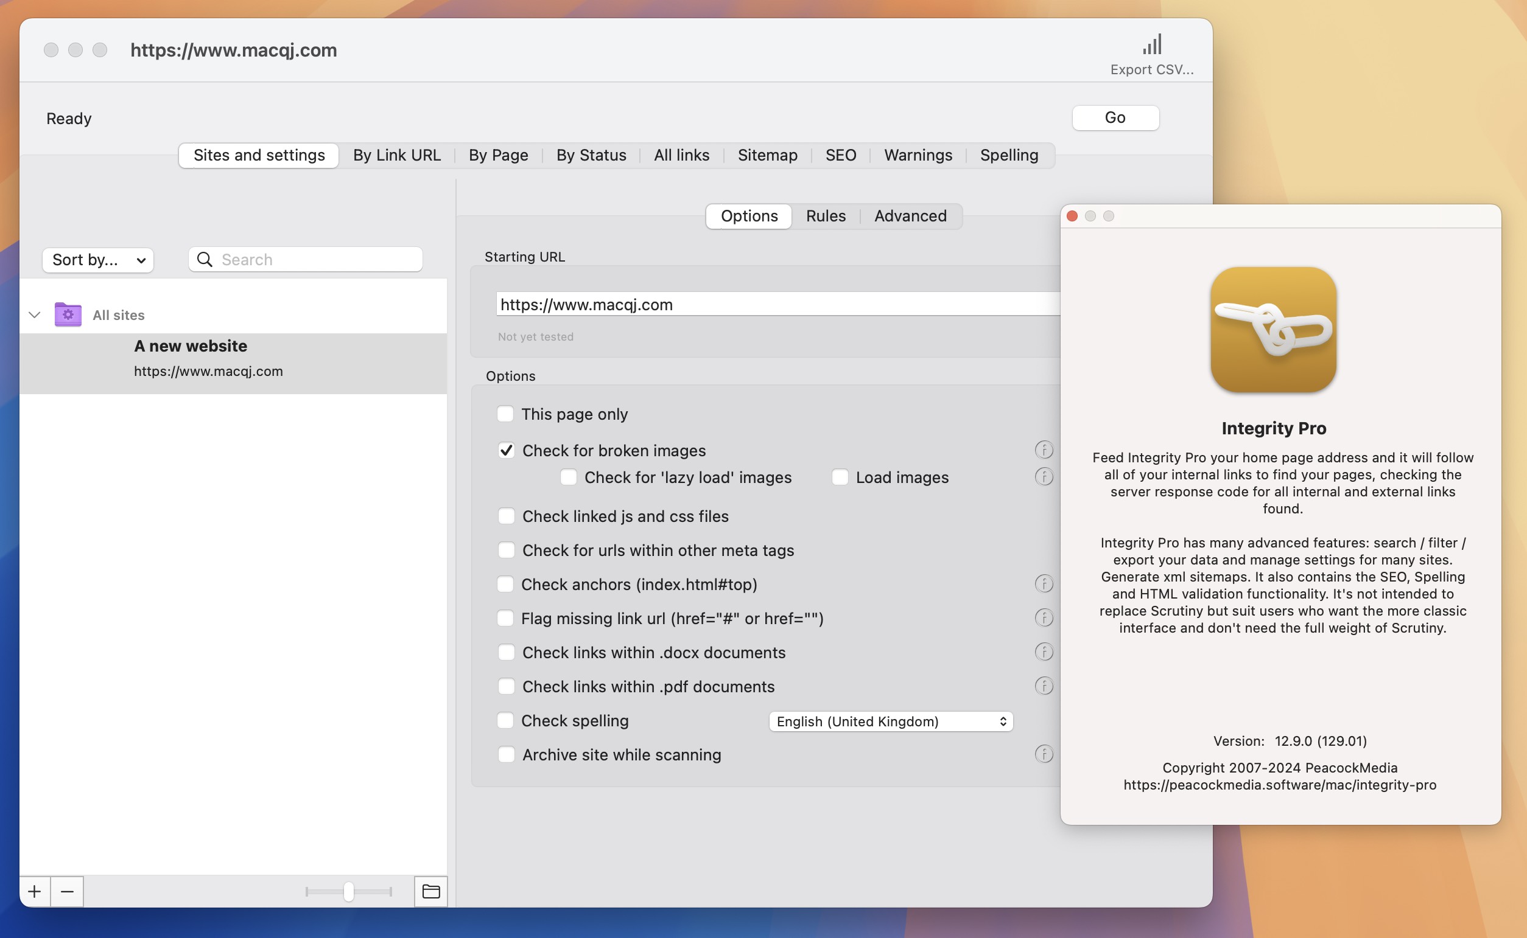
Task: Open info for Check for broken images
Action: coord(1044,450)
